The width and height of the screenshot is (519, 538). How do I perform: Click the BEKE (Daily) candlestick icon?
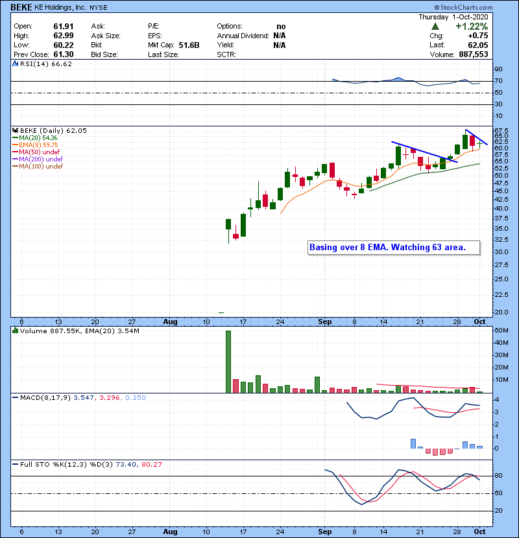pos(15,130)
